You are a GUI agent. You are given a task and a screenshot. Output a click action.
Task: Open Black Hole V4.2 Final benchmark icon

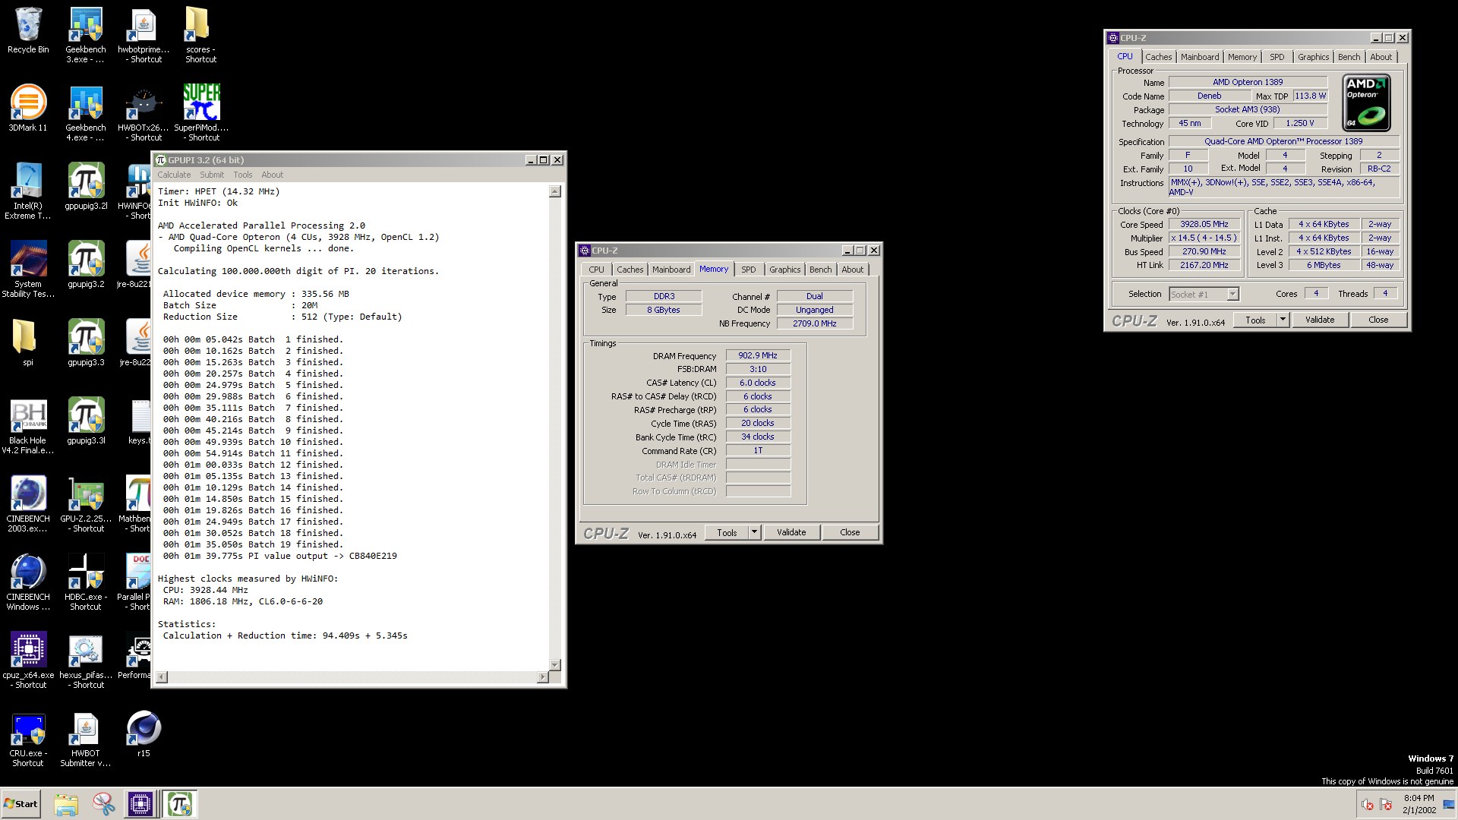click(28, 427)
